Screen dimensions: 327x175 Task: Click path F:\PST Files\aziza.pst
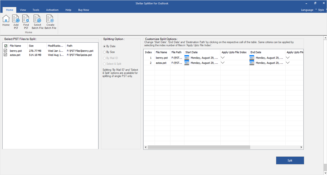(79, 55)
